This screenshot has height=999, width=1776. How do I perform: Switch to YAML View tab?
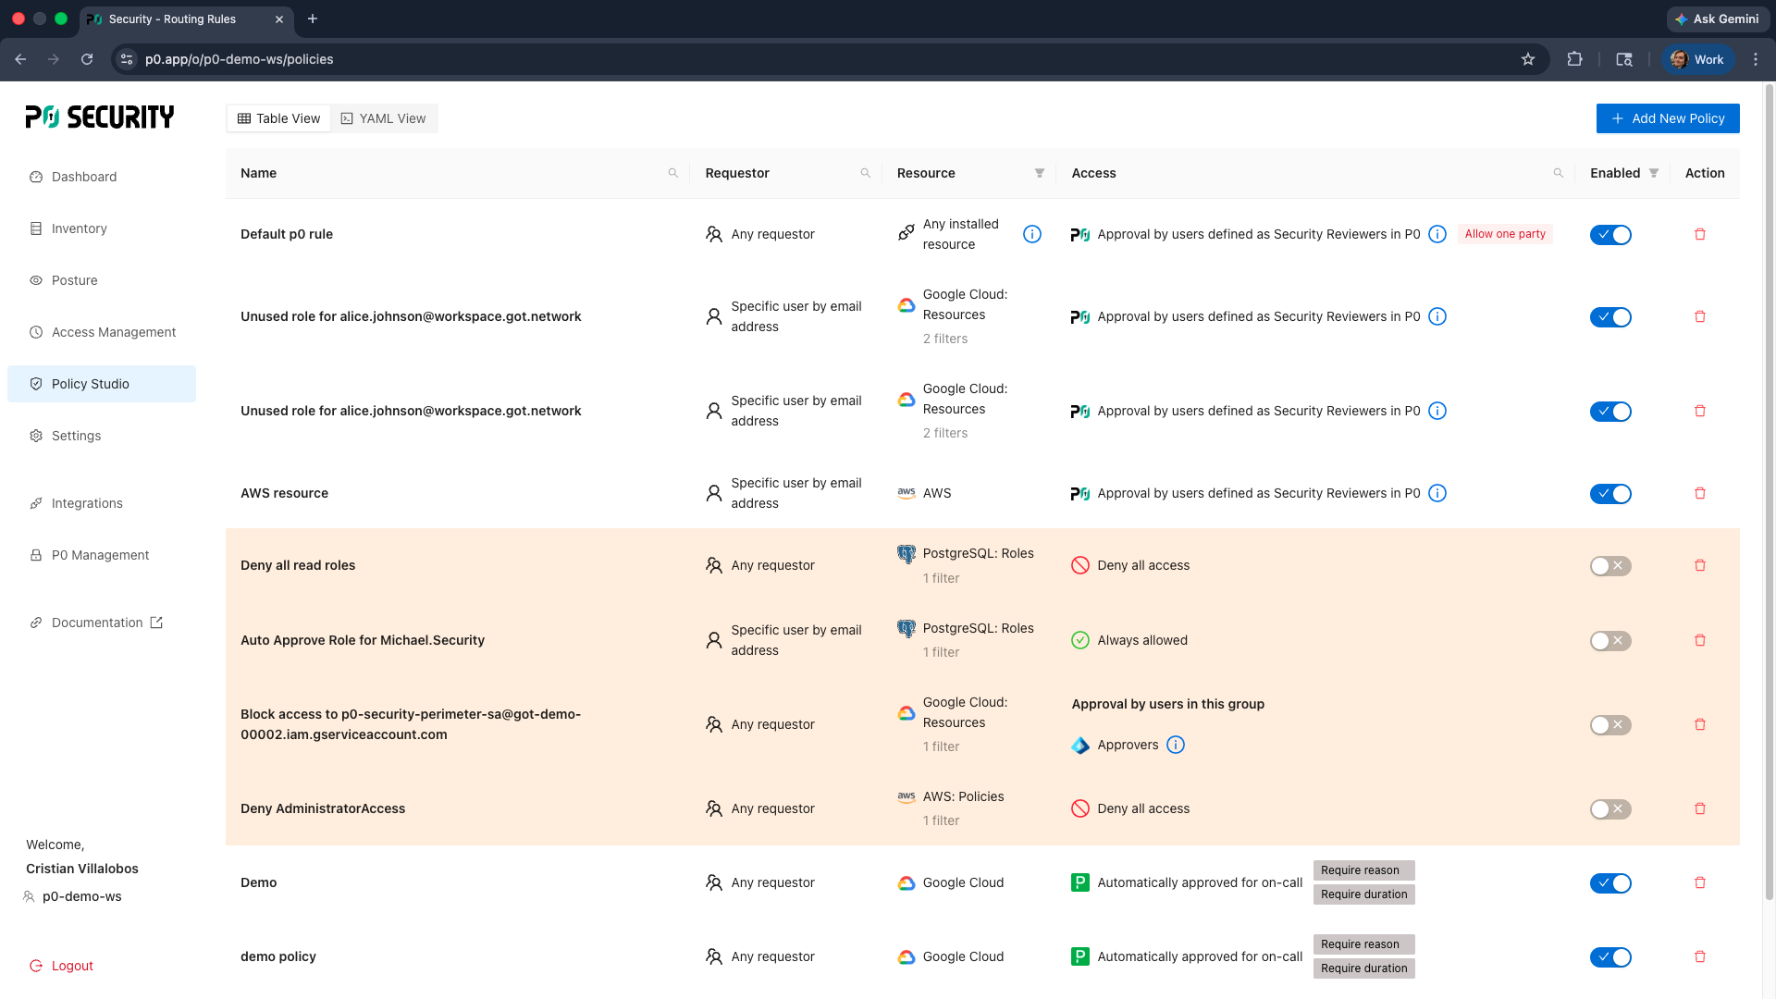click(x=384, y=119)
